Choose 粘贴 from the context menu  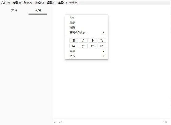coord(87,27)
